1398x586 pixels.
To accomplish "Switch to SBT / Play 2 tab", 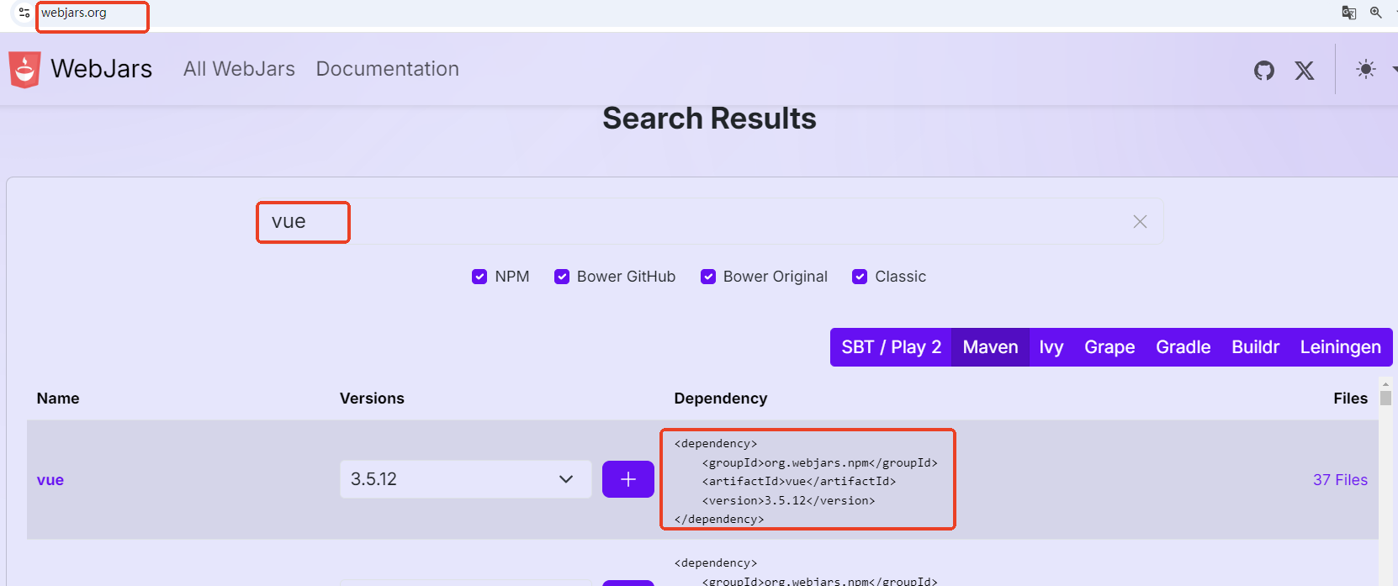I will click(891, 347).
